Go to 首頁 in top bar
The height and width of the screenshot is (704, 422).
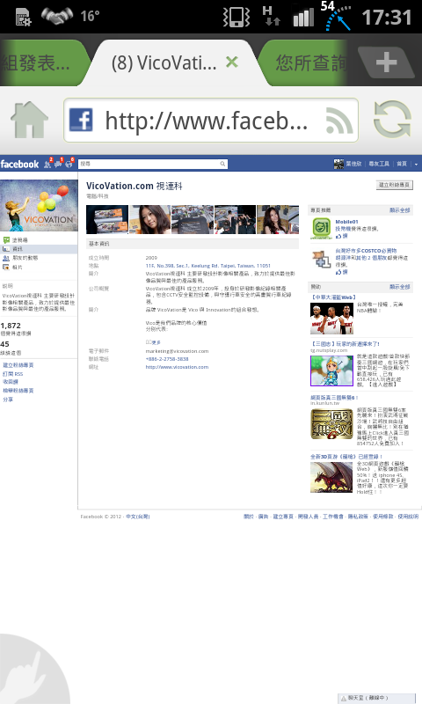(x=402, y=164)
